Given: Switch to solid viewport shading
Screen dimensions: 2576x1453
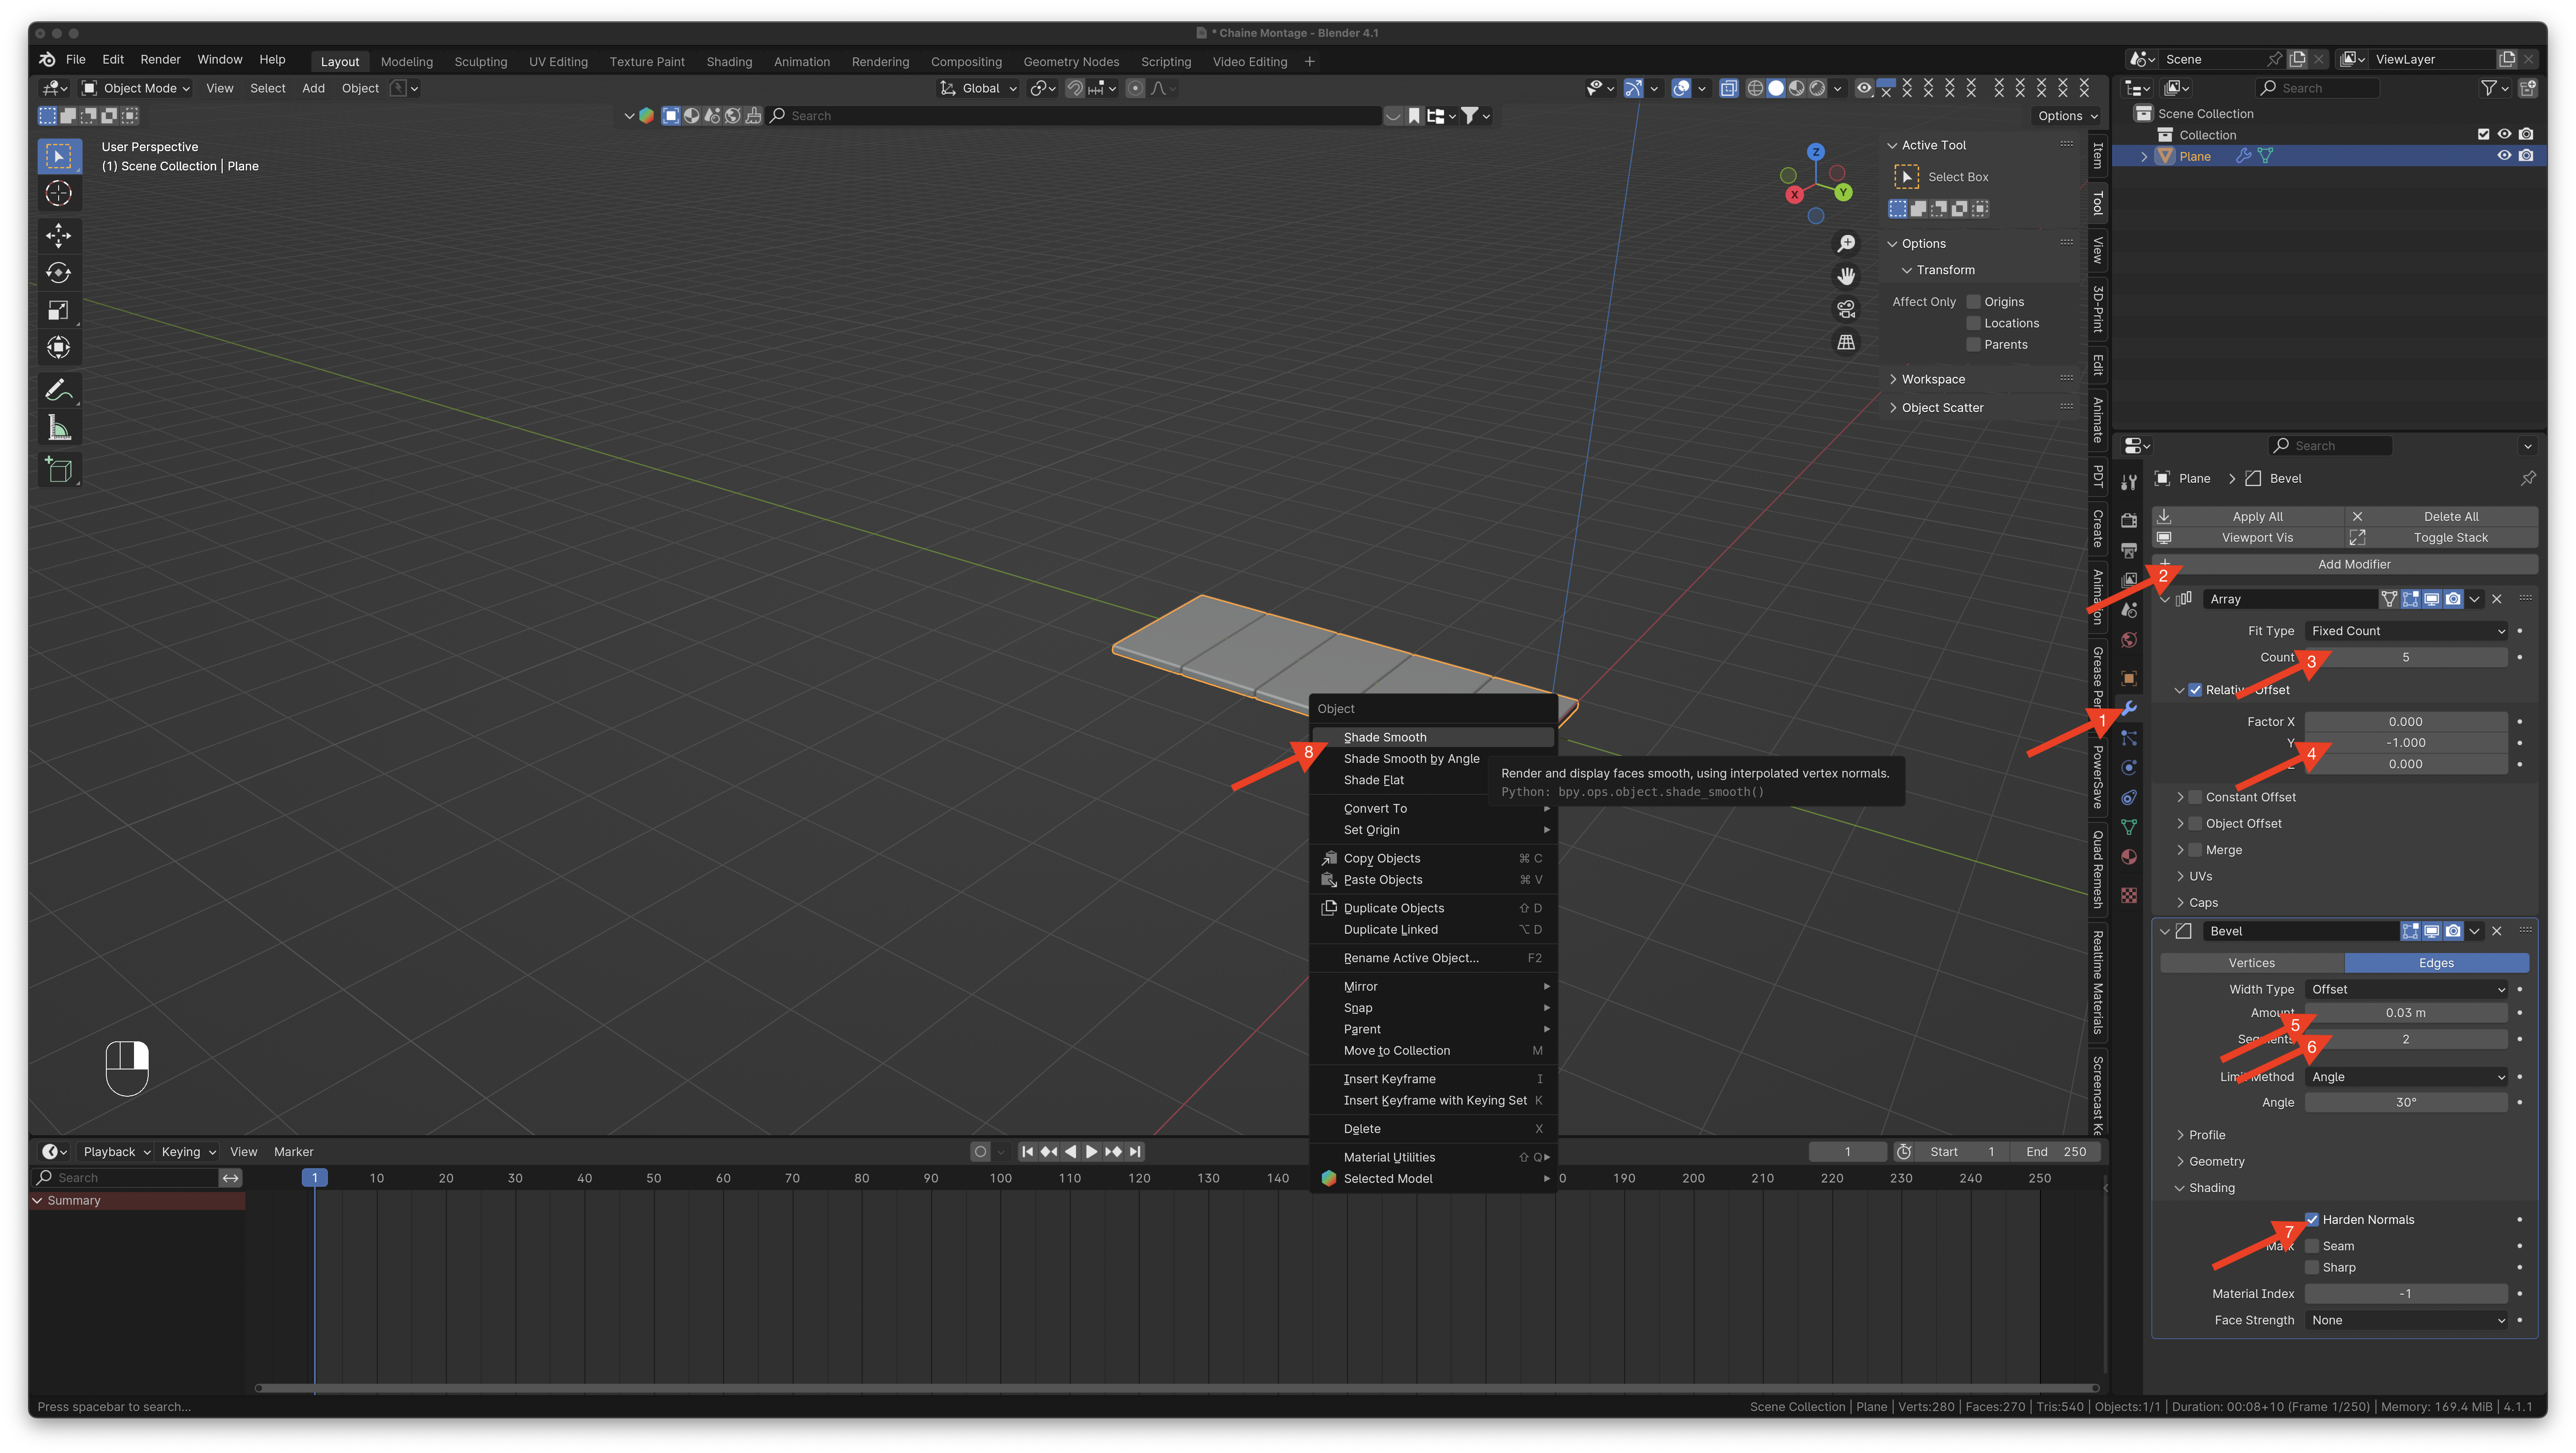Looking at the screenshot, I should [x=1776, y=88].
